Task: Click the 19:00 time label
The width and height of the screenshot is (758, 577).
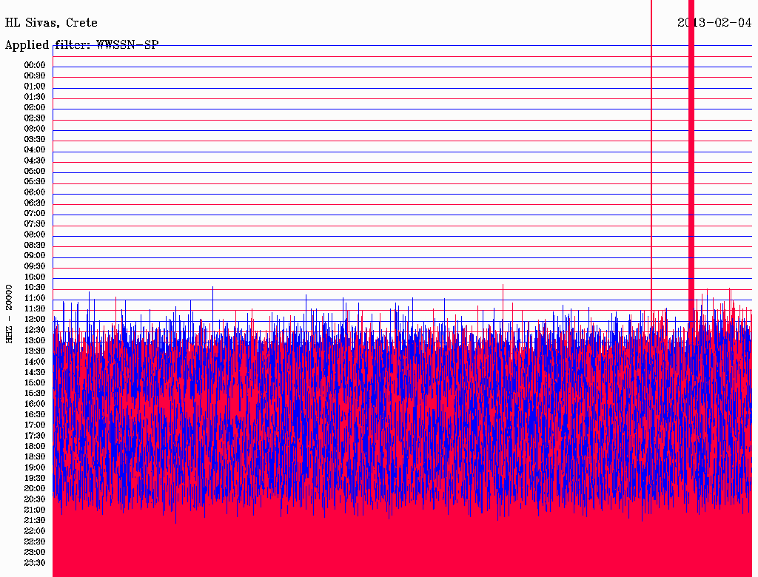Action: 35,468
